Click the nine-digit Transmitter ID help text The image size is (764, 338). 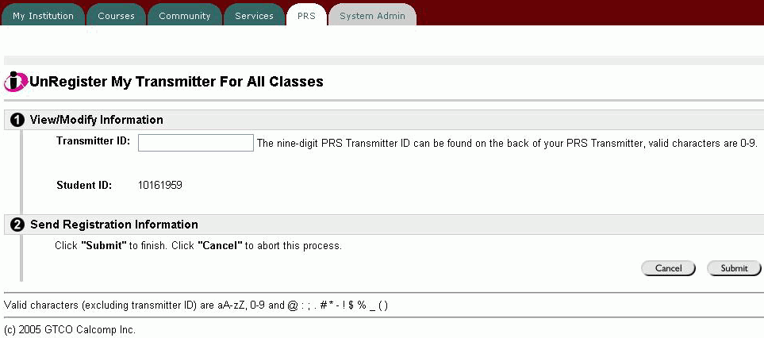(507, 144)
